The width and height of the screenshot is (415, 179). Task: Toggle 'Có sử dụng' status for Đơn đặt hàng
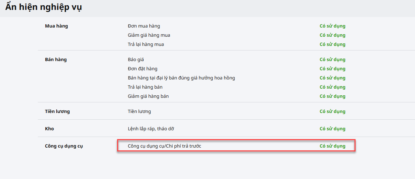(x=332, y=69)
